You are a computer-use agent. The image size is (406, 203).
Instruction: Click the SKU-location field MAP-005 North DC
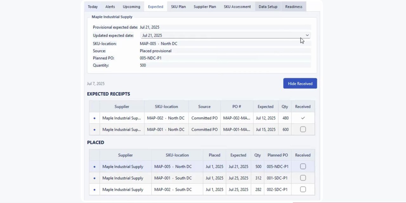click(x=225, y=44)
